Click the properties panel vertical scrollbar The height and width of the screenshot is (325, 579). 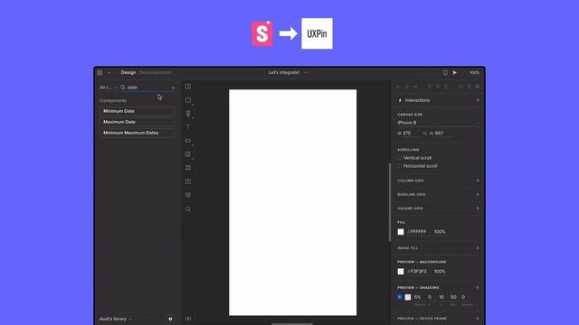[x=390, y=202]
